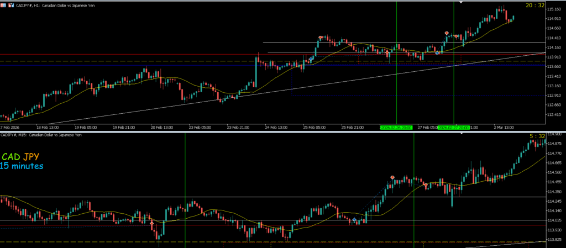Click the topmost red diamond marker on M15 chart
This screenshot has width=566, height=248.
click(x=392, y=177)
